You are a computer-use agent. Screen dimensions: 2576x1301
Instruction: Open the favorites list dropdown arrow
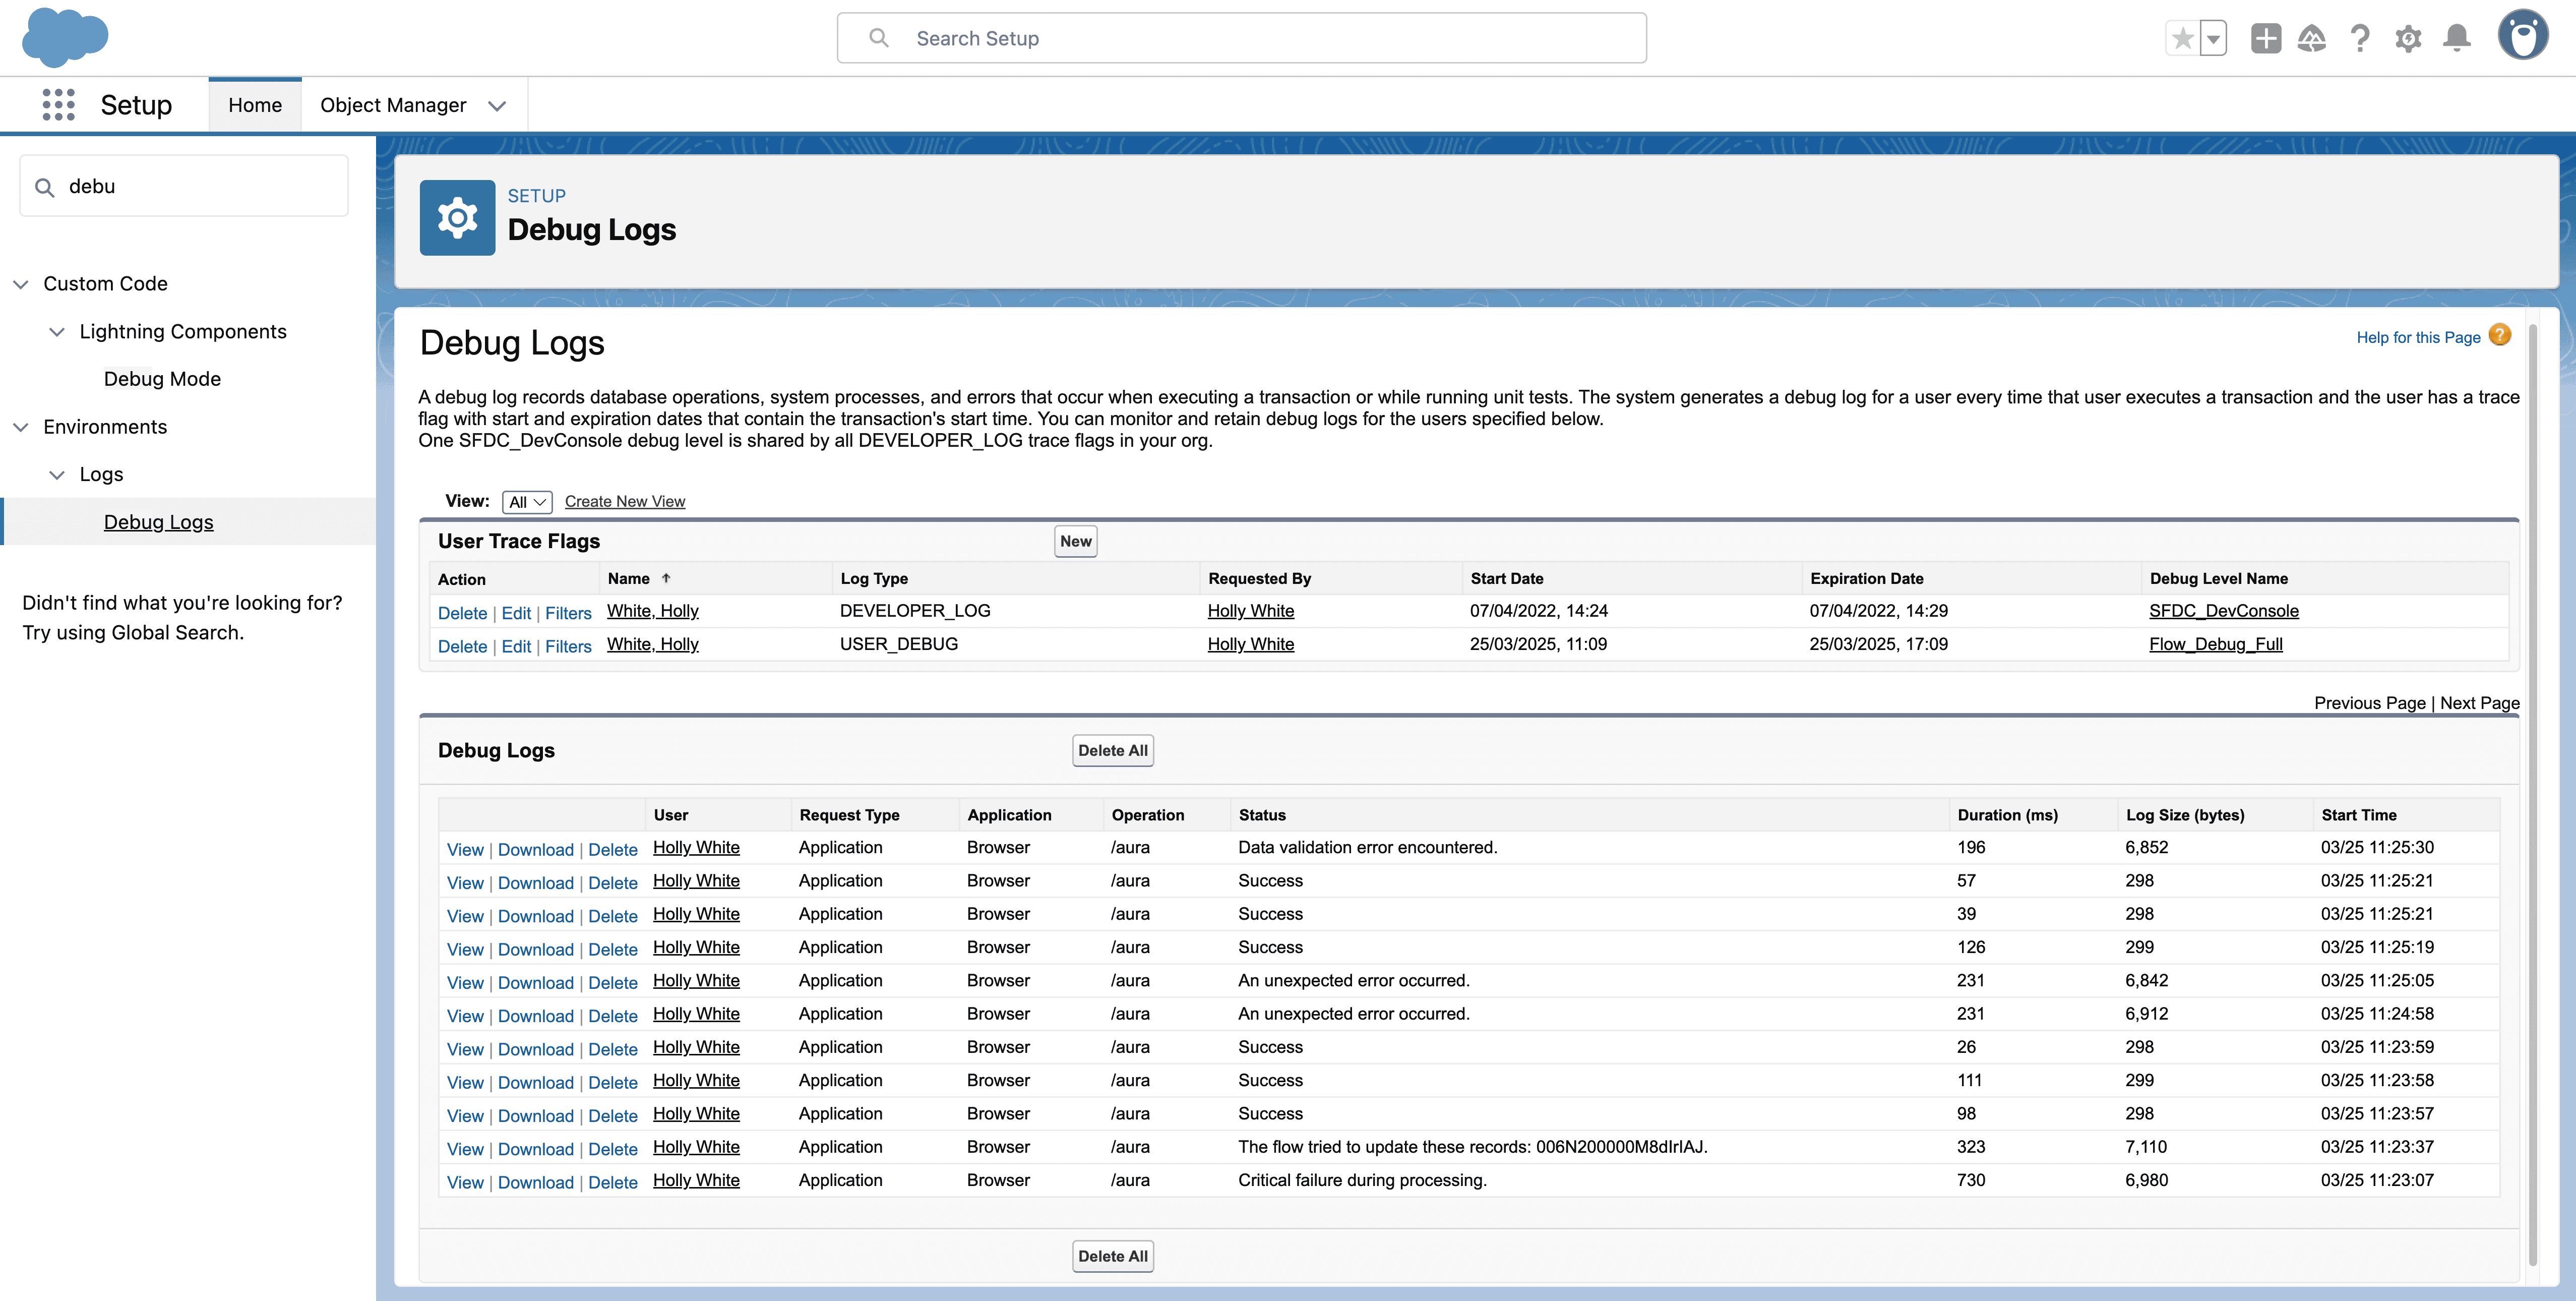click(x=2213, y=38)
